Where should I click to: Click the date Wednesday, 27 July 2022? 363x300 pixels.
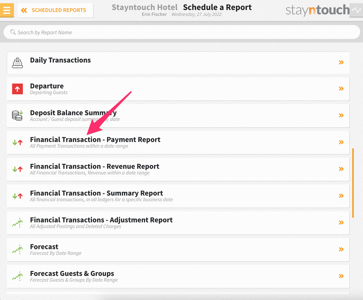(196, 14)
